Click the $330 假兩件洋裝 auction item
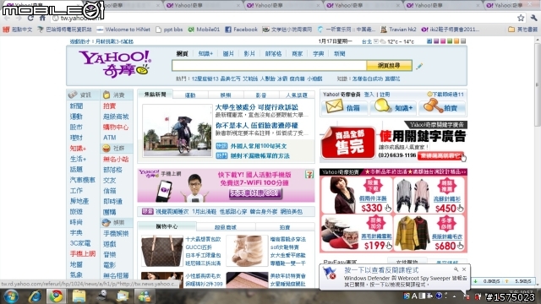The image size is (541, 304). [357, 195]
